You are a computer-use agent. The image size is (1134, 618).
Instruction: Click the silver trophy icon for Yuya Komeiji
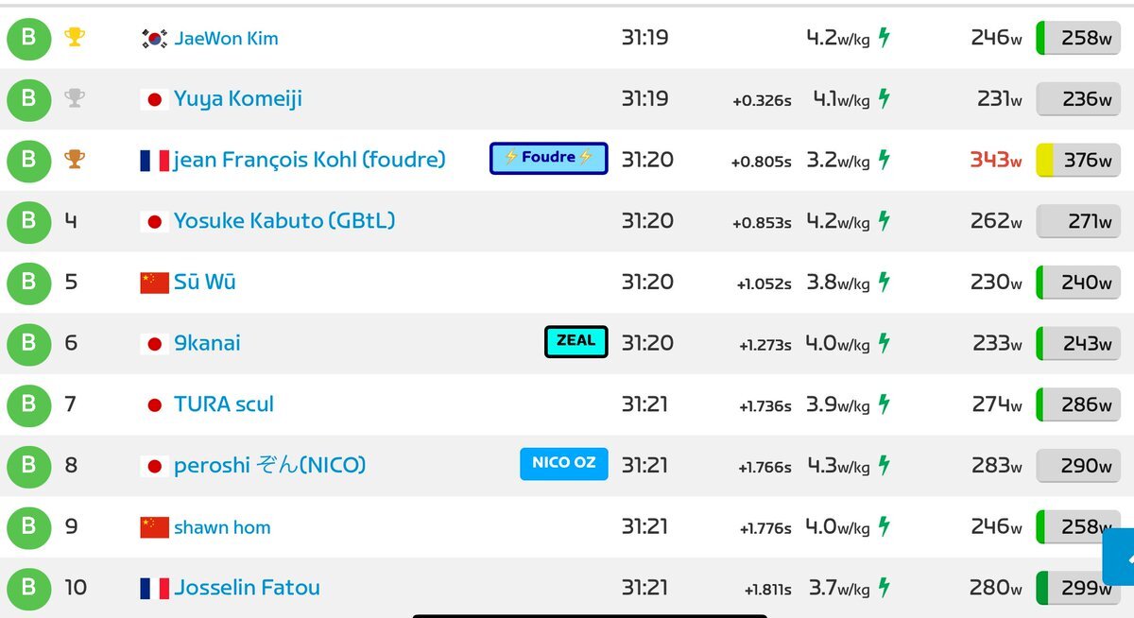coord(75,98)
